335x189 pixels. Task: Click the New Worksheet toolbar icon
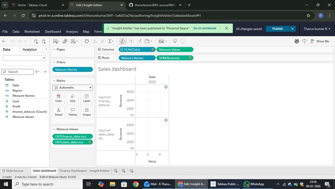[56, 41]
